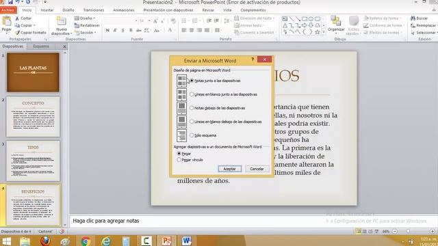Open Google Chrome from taskbar

point(86,241)
